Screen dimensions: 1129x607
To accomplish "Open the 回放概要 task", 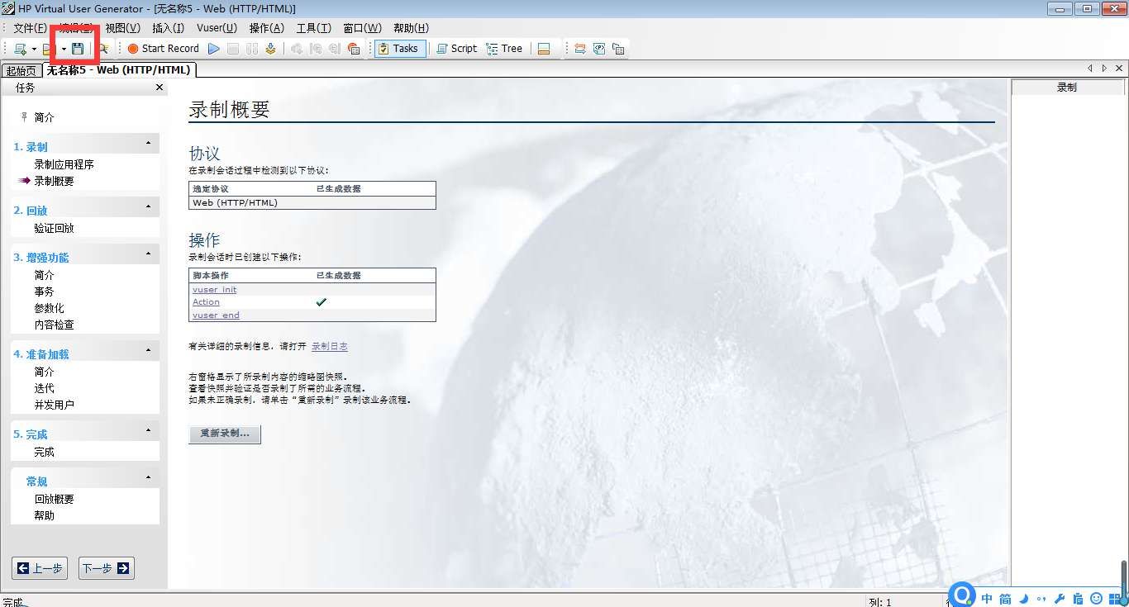I will point(55,499).
